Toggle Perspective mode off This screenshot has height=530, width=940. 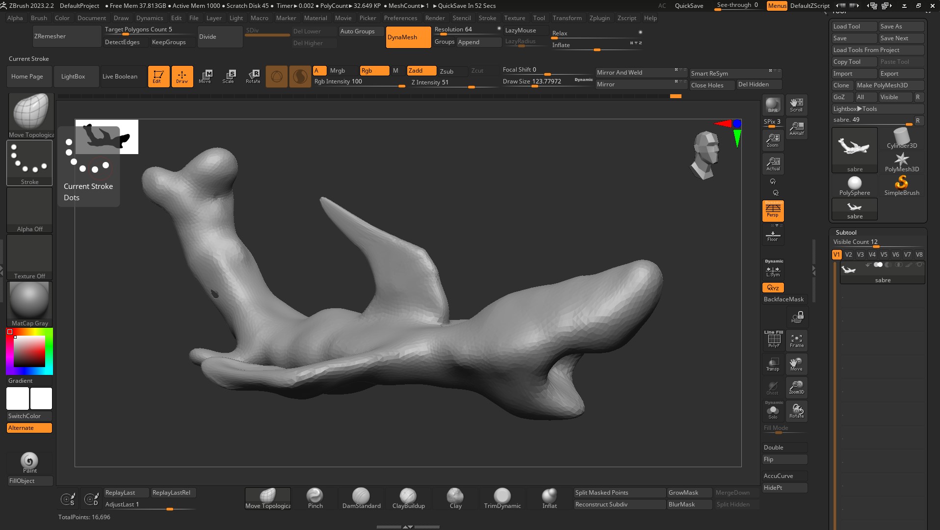tap(773, 211)
